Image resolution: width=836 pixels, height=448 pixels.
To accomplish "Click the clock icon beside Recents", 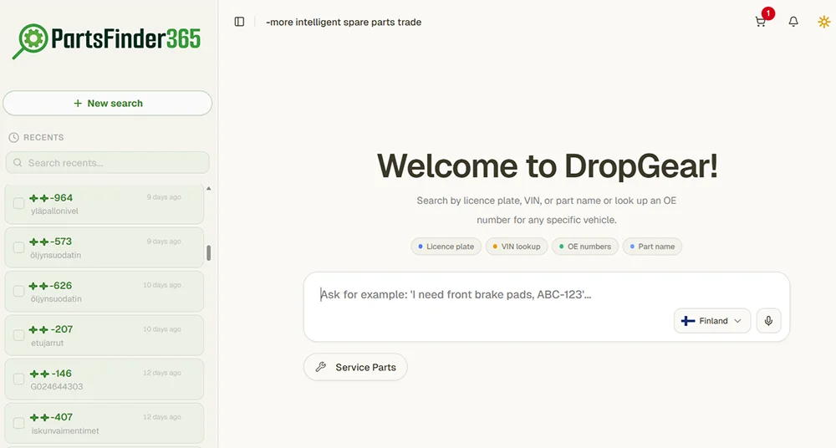I will point(13,137).
